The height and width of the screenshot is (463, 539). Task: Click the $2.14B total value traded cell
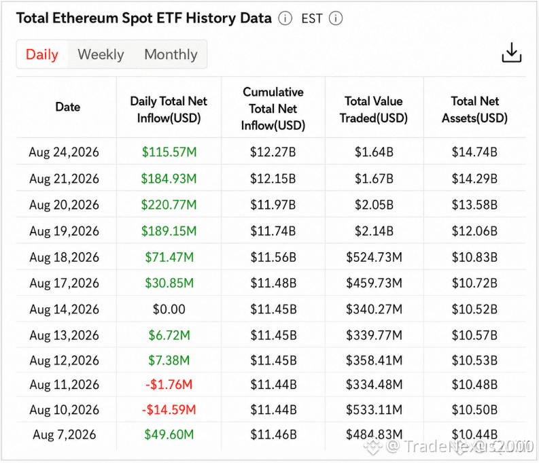(374, 231)
